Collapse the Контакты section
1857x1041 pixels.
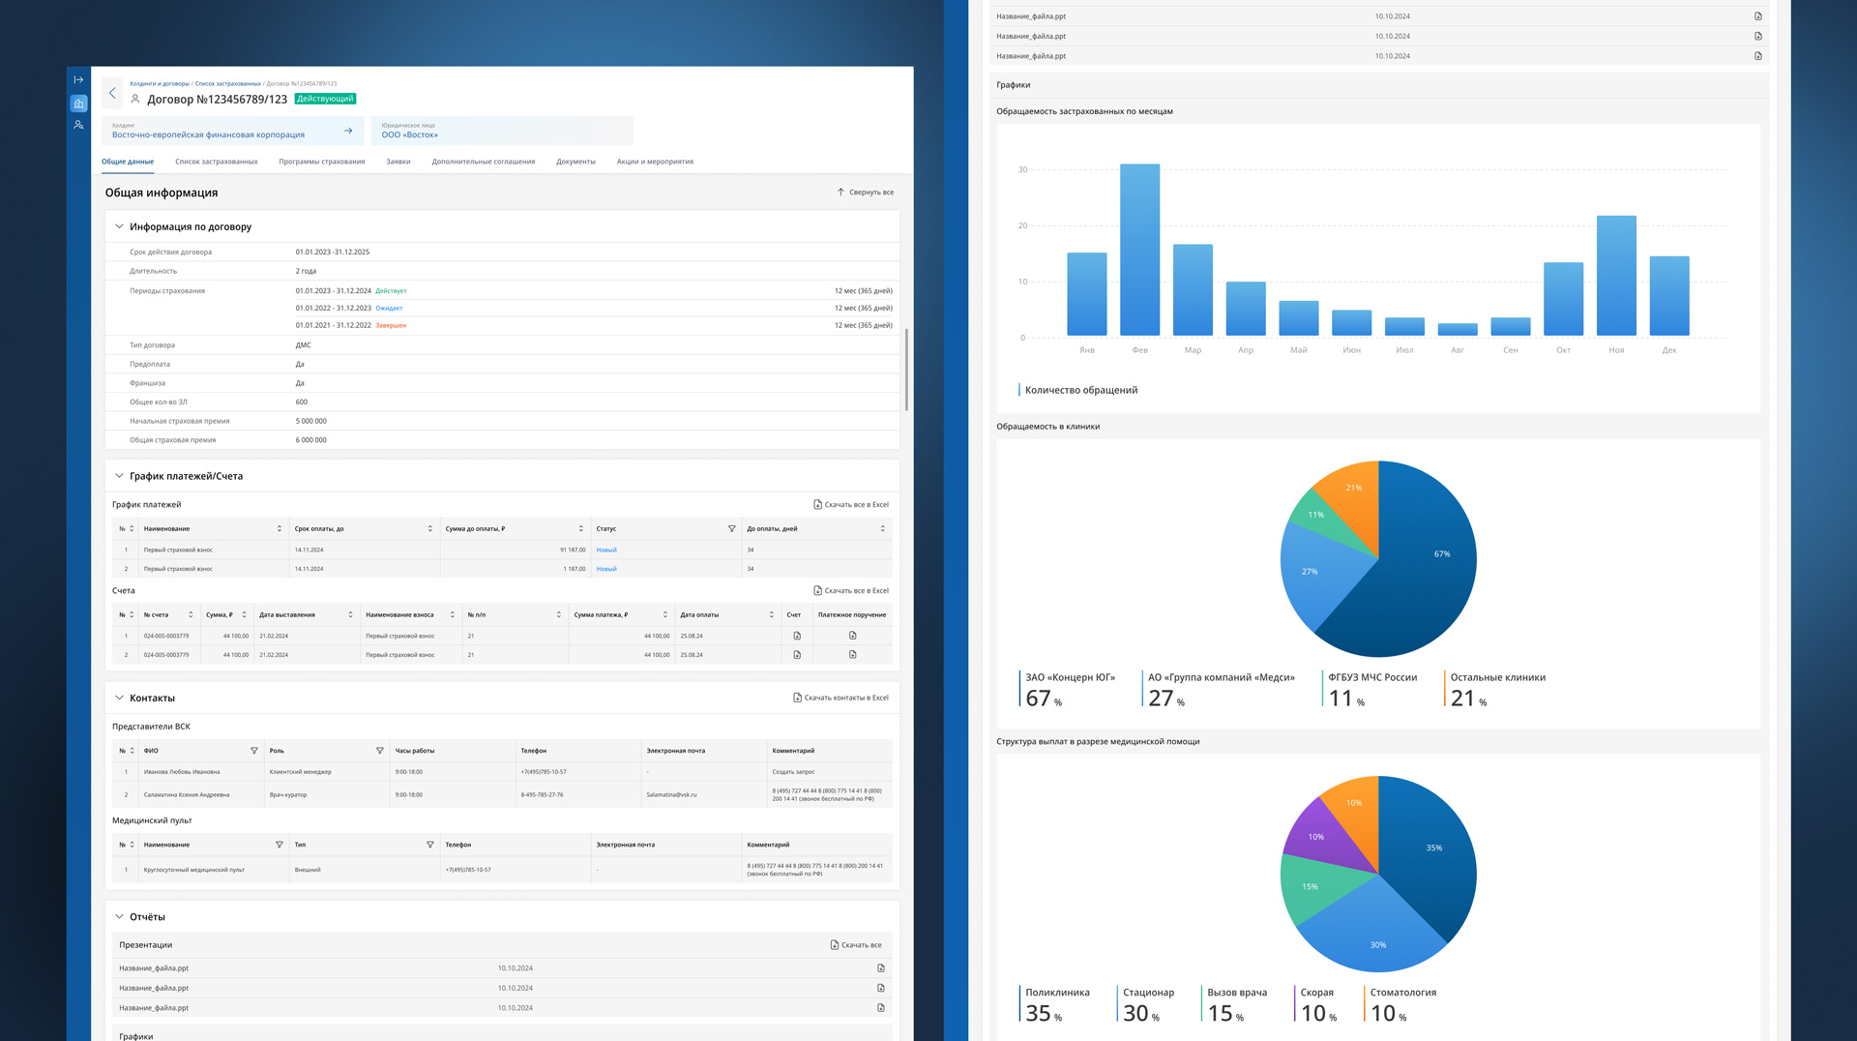click(119, 698)
